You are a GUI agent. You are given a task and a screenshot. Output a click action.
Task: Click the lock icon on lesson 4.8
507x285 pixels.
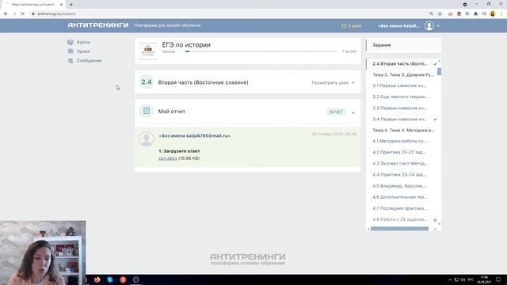tap(435, 220)
